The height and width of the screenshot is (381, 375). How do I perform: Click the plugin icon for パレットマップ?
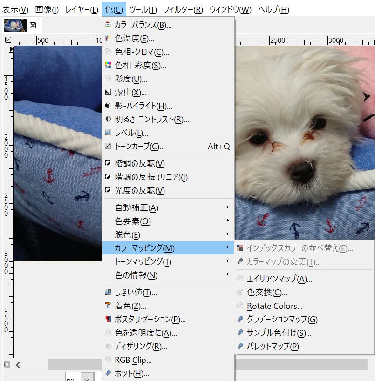(240, 346)
